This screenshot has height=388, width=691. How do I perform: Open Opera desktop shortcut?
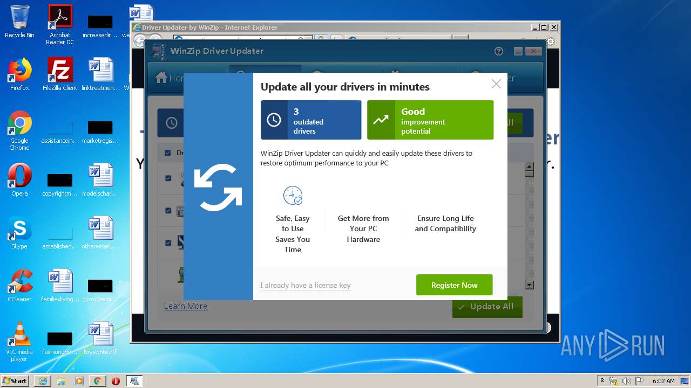(19, 180)
